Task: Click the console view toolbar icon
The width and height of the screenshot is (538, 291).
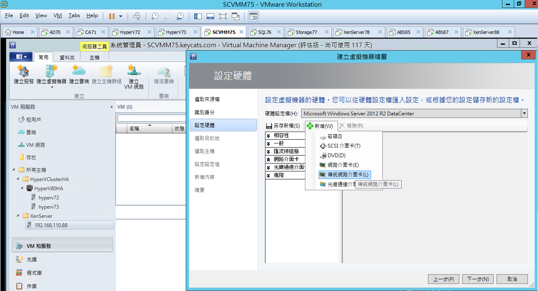Action: tap(254, 16)
